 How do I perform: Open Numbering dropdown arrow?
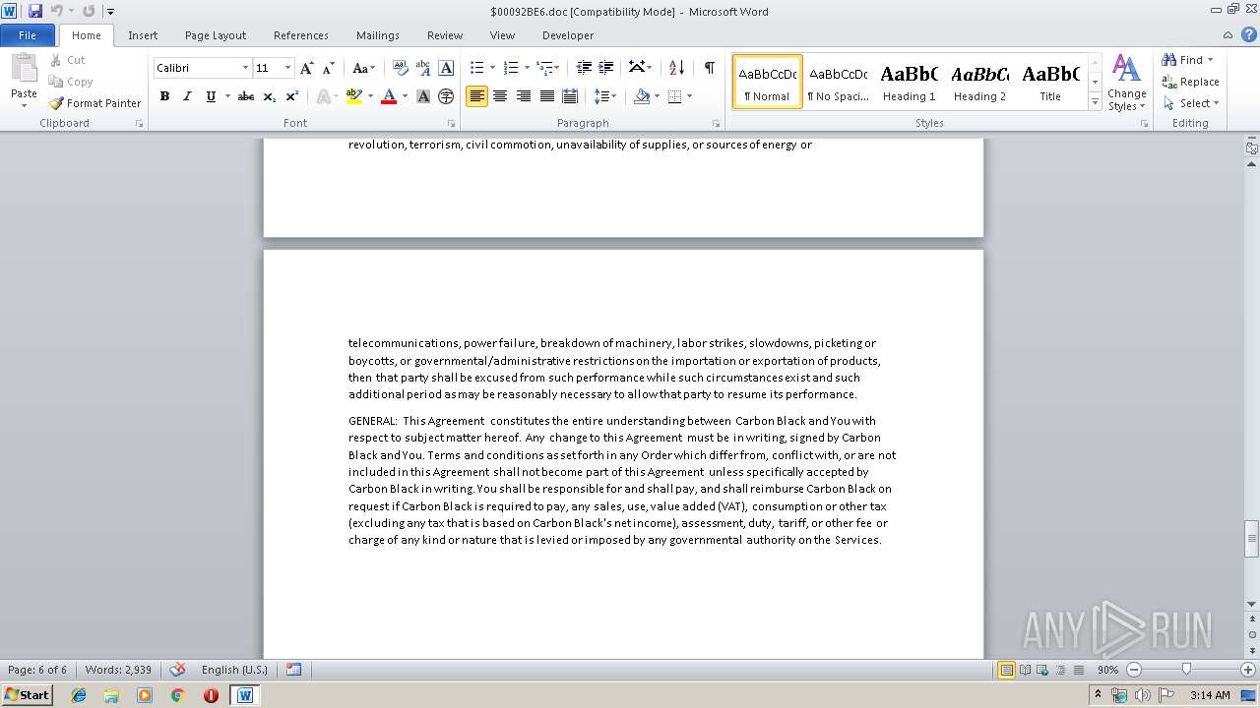(x=527, y=68)
